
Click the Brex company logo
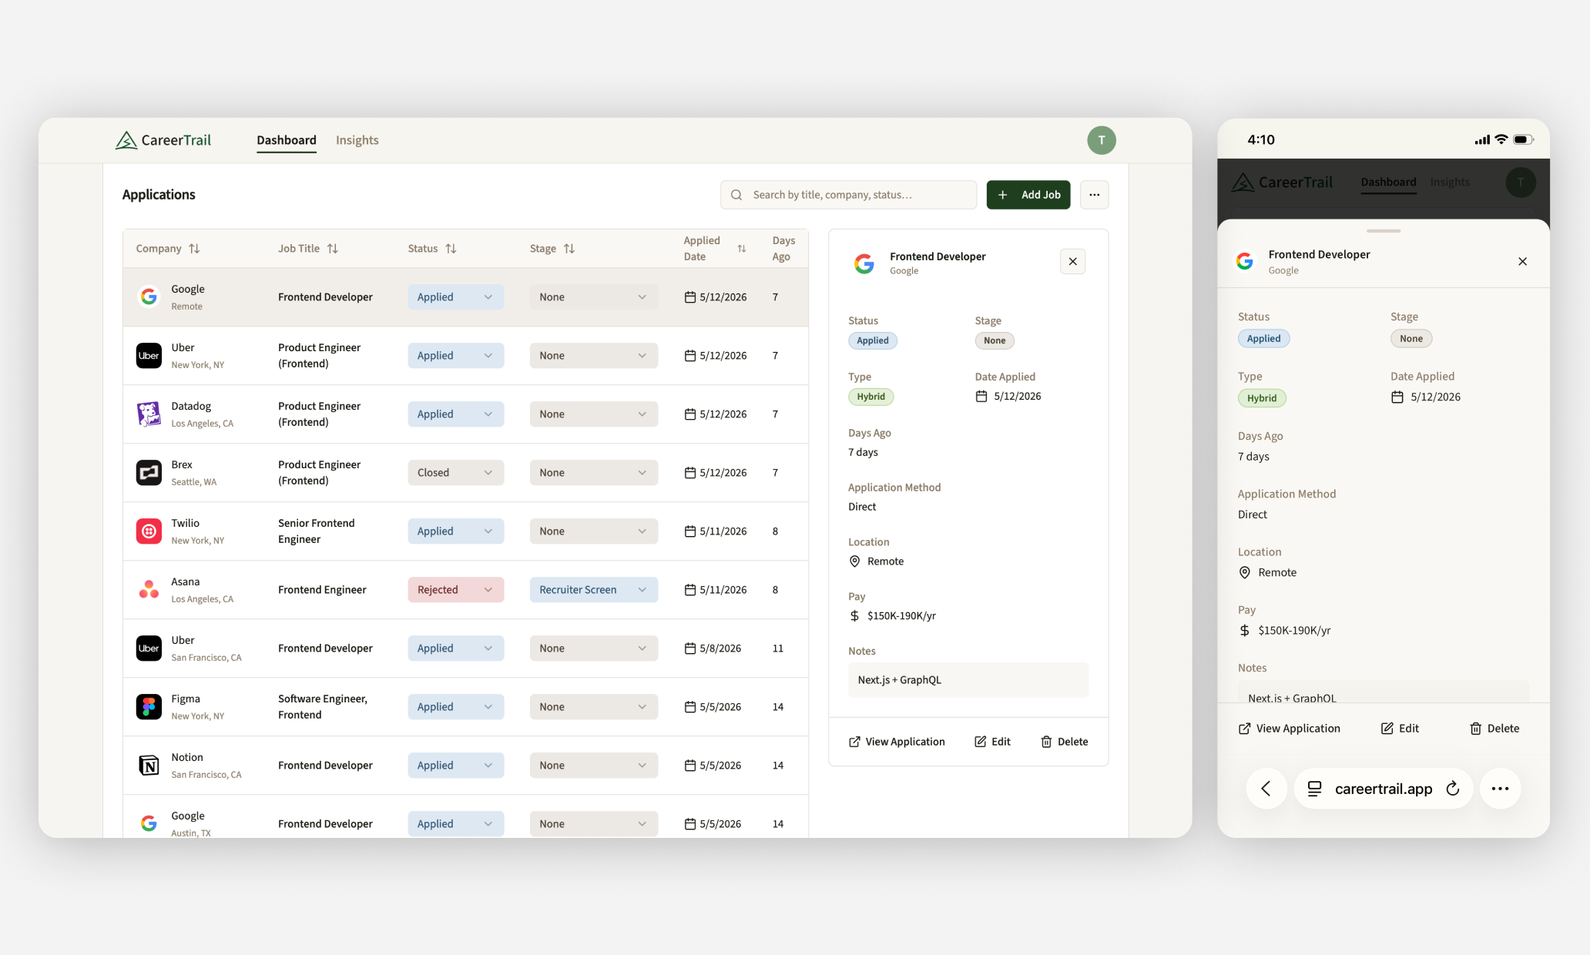coord(149,472)
